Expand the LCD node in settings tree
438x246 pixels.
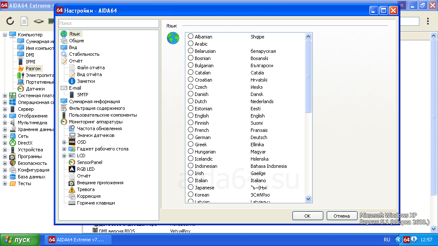pyautogui.click(x=64, y=156)
